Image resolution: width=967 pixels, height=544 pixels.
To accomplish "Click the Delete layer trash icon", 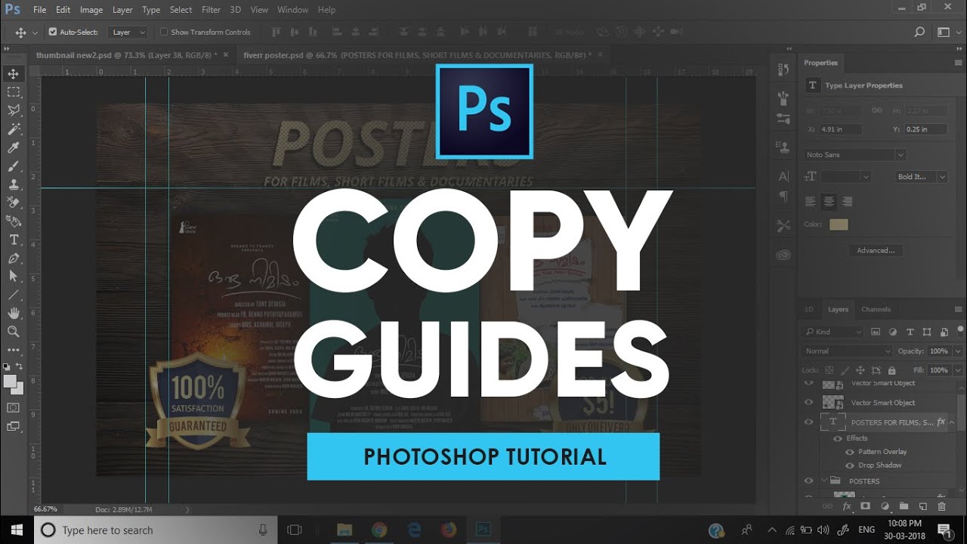I will tap(941, 506).
